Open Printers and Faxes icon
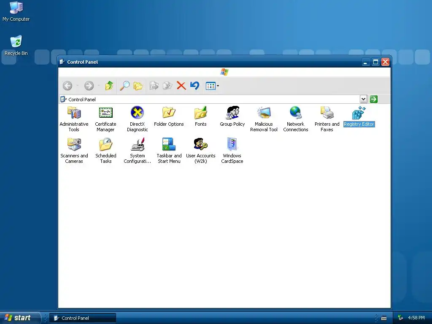 tap(327, 113)
